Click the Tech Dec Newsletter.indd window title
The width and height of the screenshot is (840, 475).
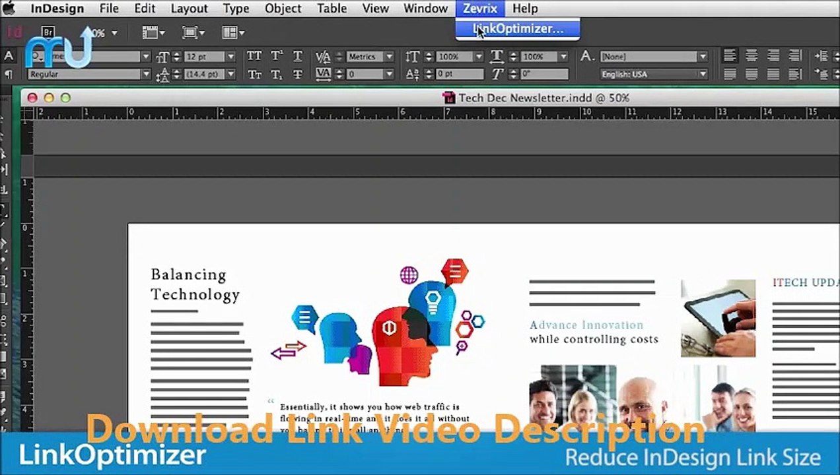point(543,98)
